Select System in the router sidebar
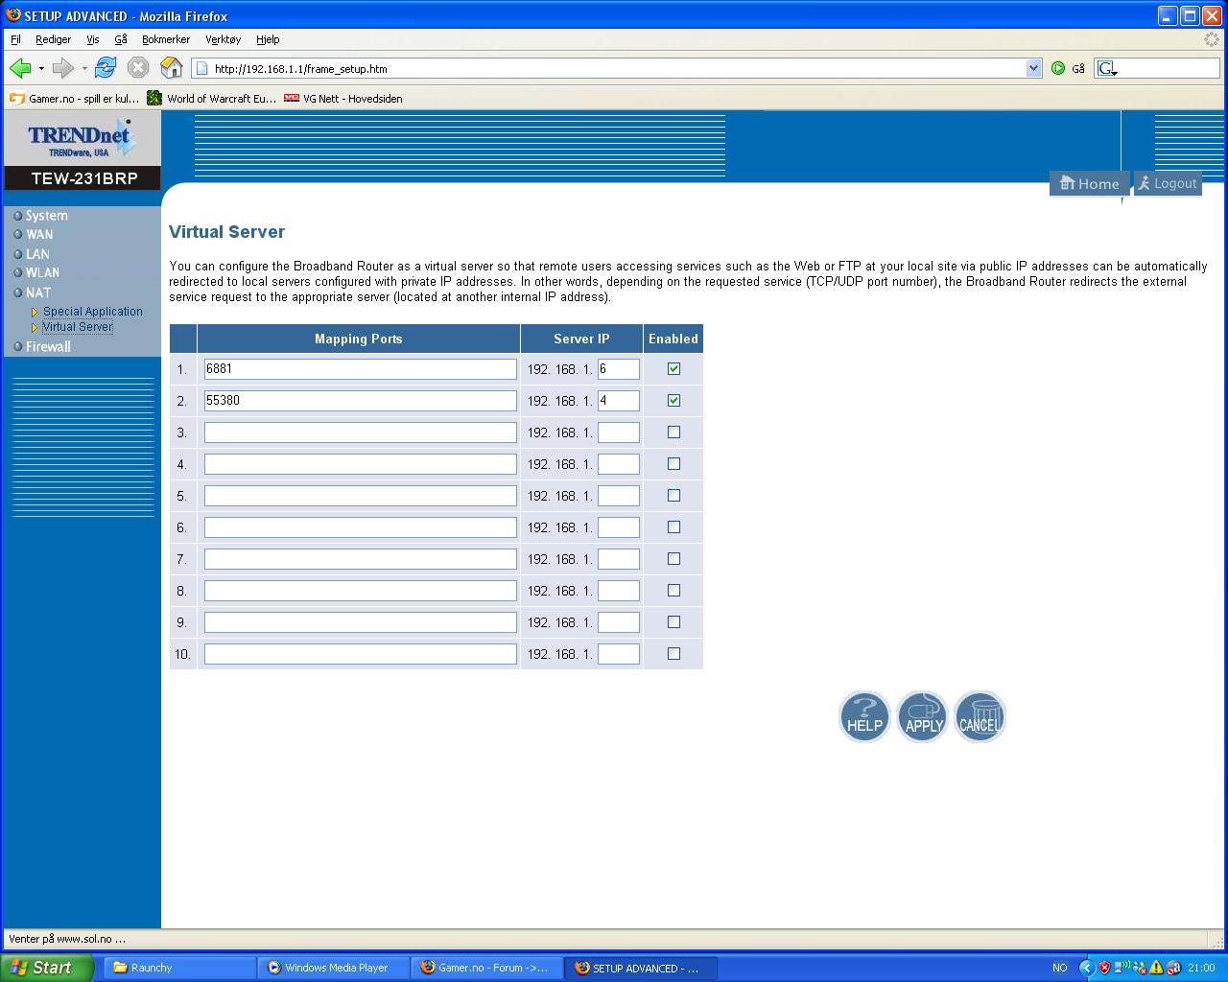Screen dimensions: 1228x982 click(x=46, y=216)
